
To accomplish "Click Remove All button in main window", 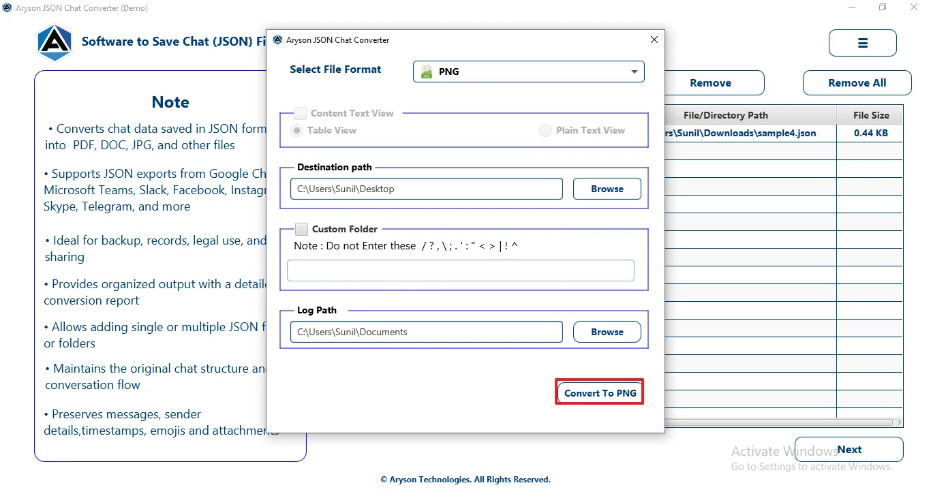I will pyautogui.click(x=857, y=83).
